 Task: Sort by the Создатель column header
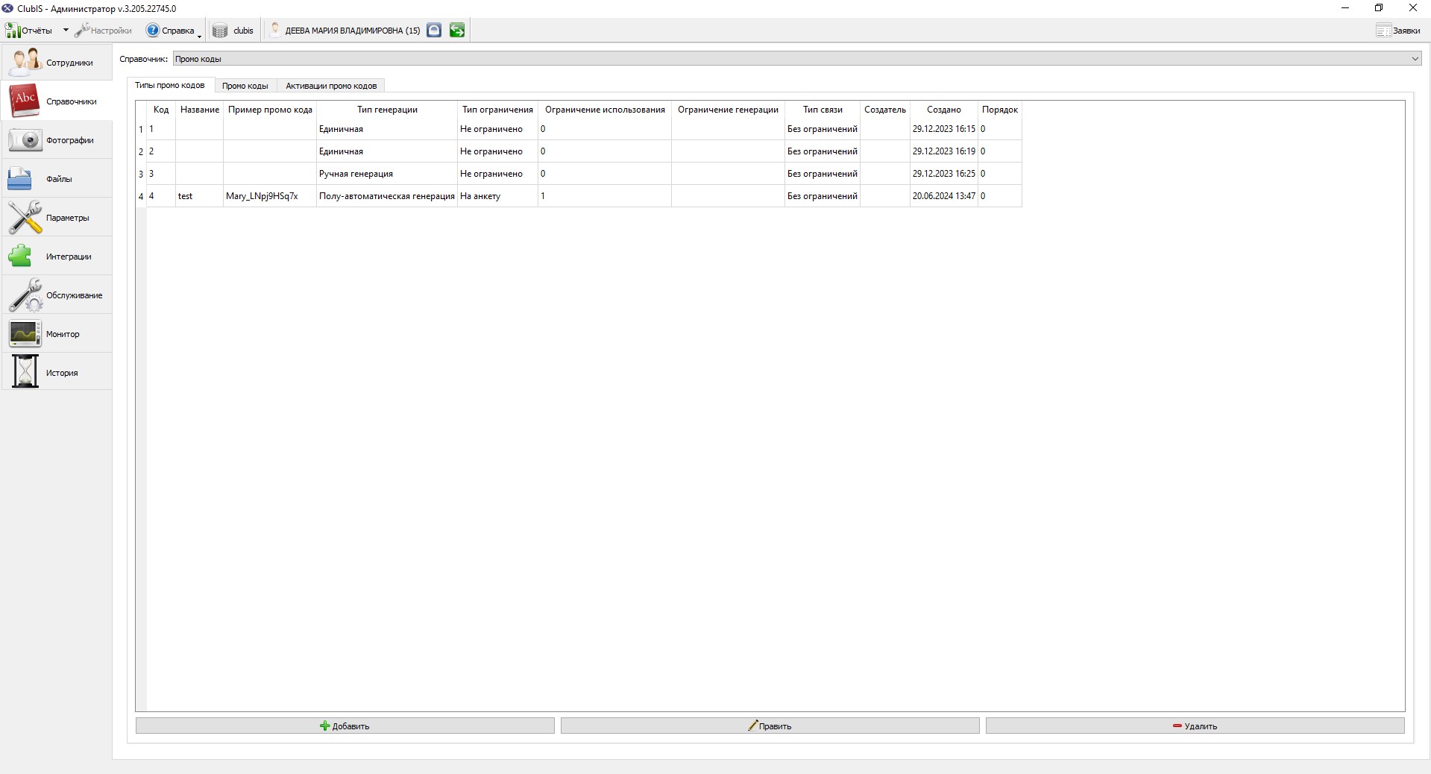coord(885,110)
